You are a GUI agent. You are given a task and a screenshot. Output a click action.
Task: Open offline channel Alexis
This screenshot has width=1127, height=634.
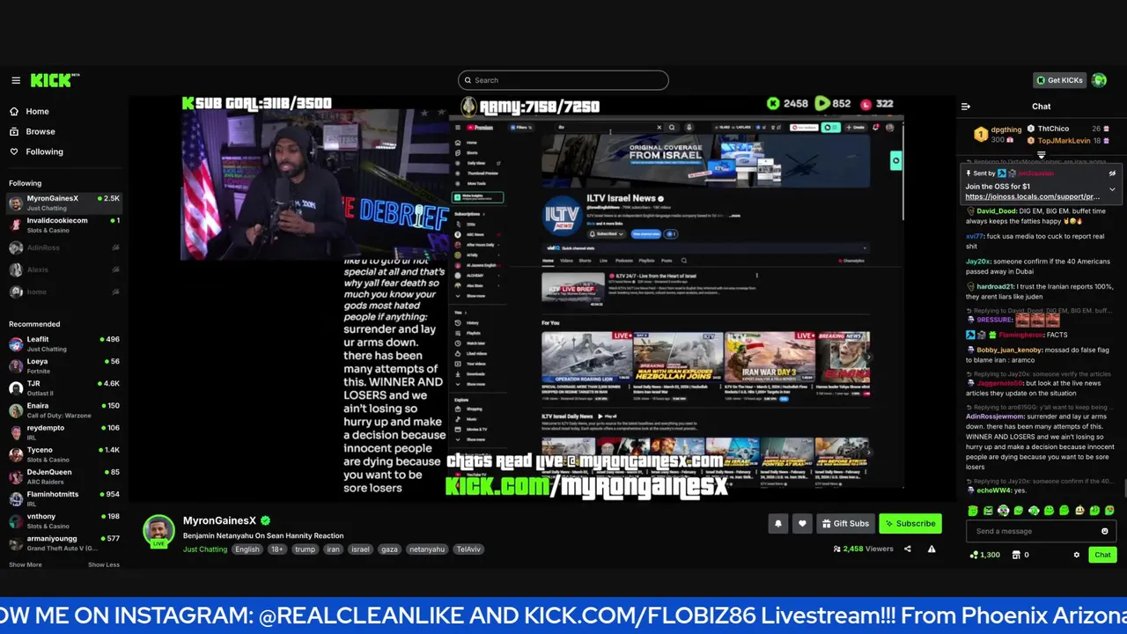[x=63, y=270]
